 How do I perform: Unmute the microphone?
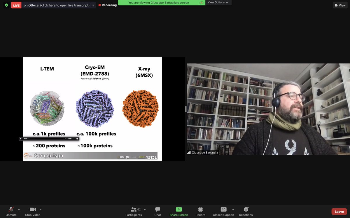(x=11, y=211)
